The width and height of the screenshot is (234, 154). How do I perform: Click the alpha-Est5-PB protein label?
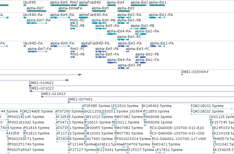[107, 49]
